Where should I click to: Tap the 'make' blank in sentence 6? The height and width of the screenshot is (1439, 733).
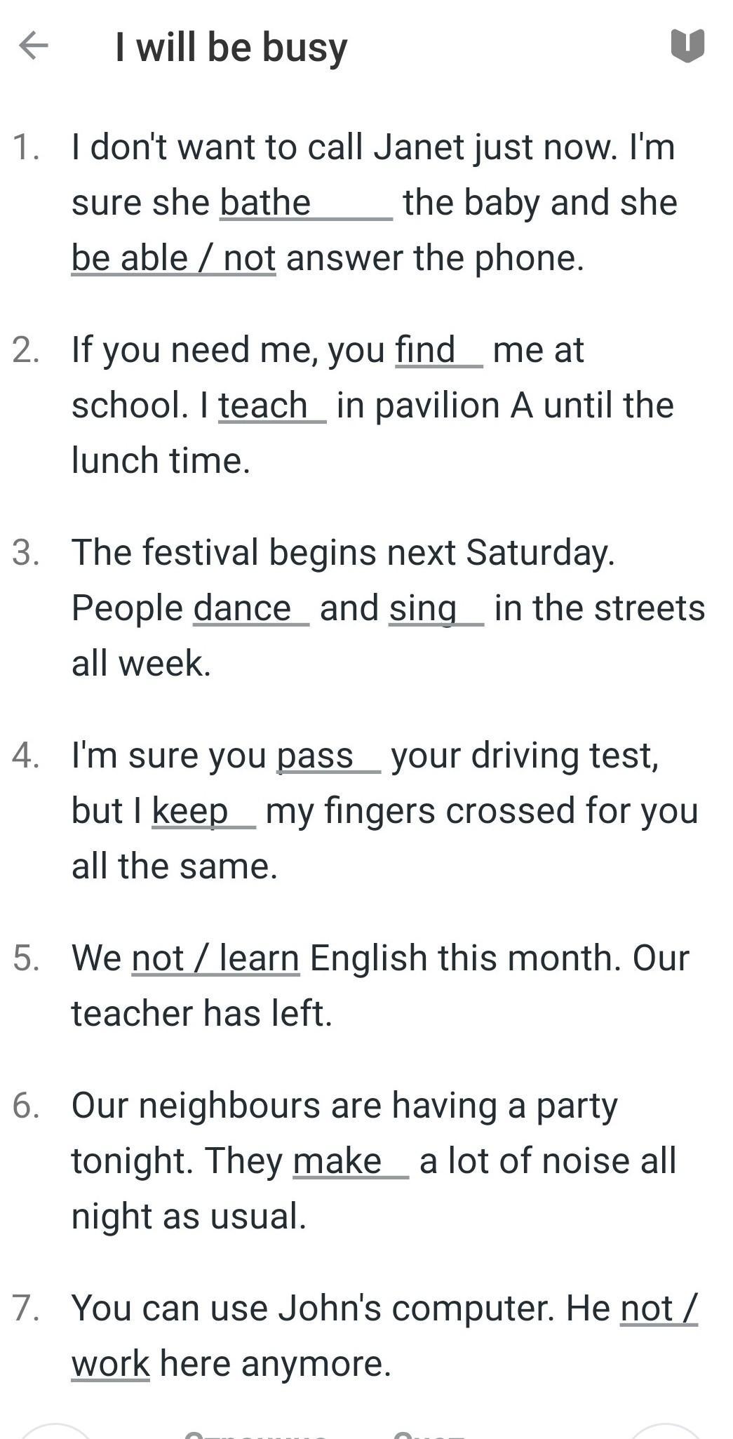coord(350,1161)
